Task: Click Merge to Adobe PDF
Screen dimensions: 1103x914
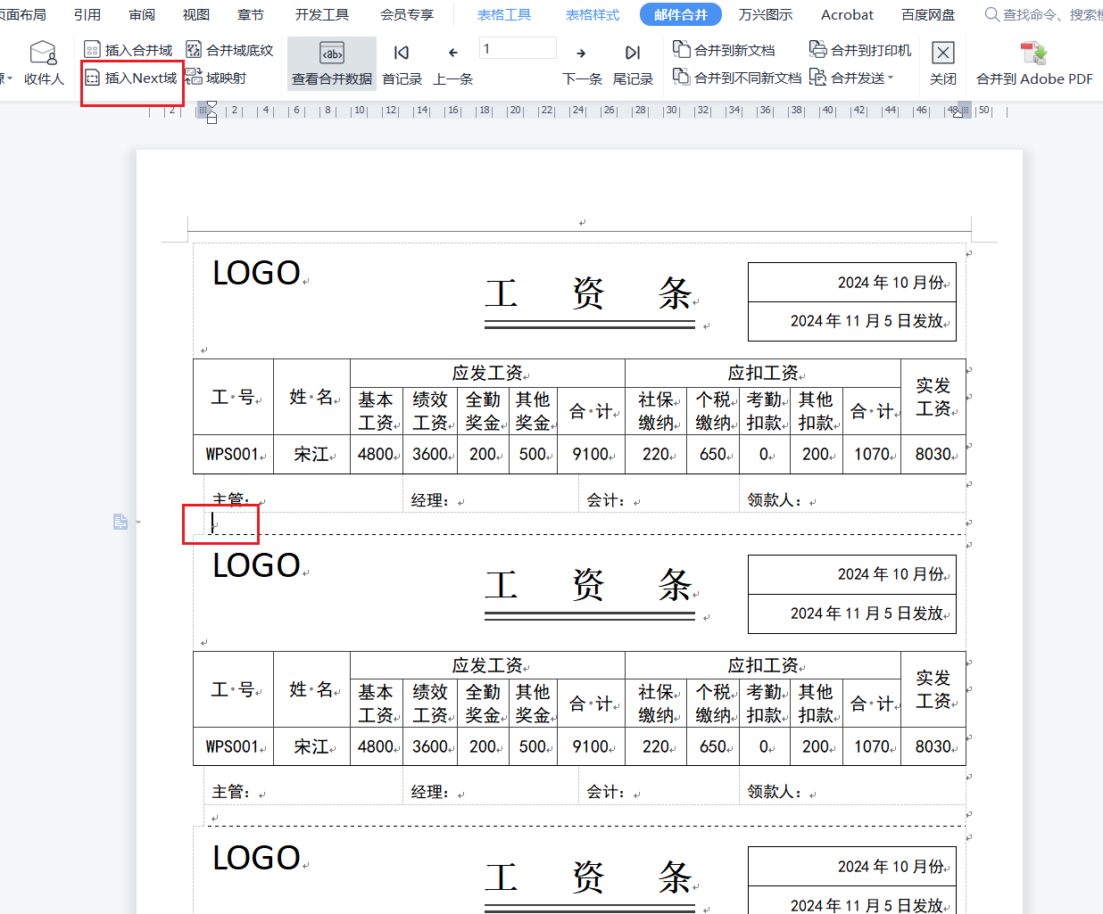Action: click(x=1034, y=64)
